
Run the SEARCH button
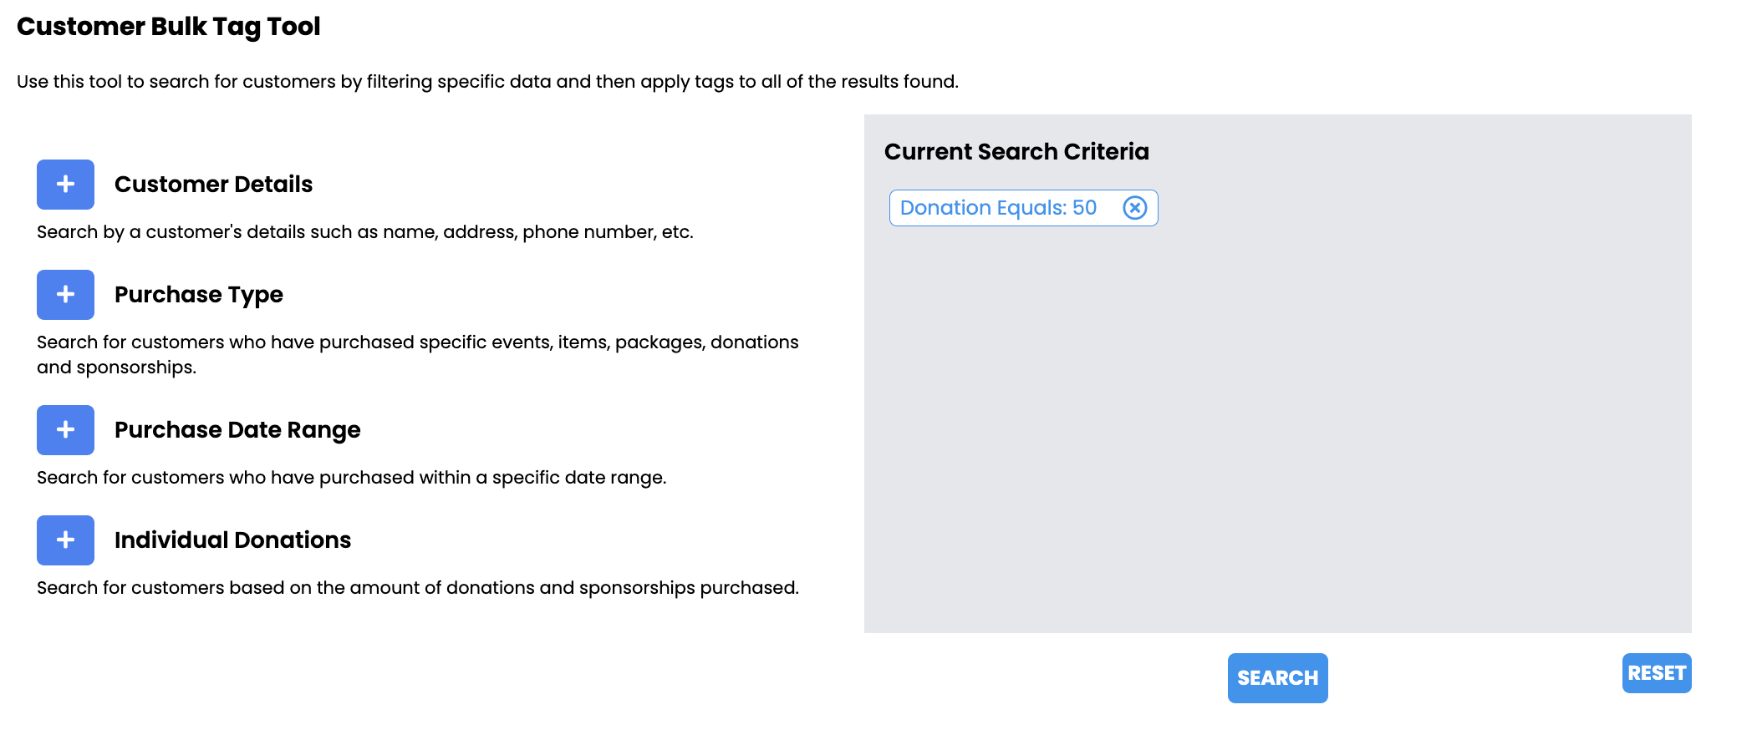1277,678
